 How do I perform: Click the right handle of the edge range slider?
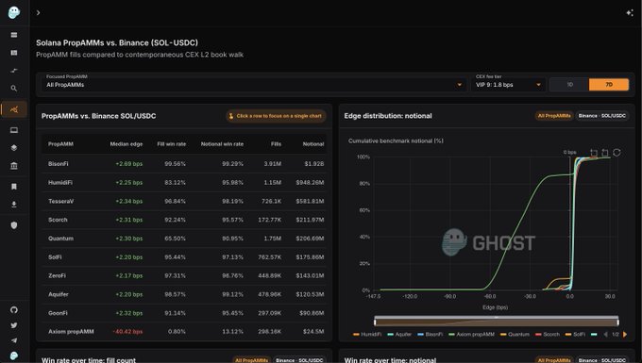(617, 322)
